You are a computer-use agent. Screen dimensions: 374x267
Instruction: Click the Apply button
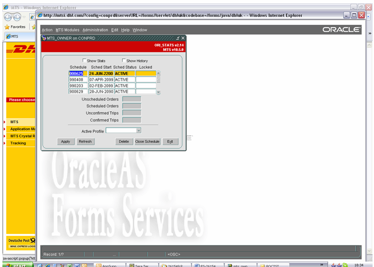click(x=65, y=141)
